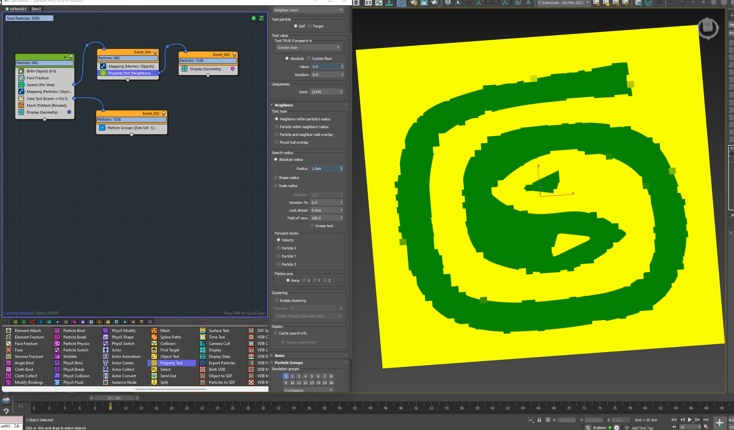Select Particle within neighbors' radius option
Viewport: 734px width, 430px height.
277,127
